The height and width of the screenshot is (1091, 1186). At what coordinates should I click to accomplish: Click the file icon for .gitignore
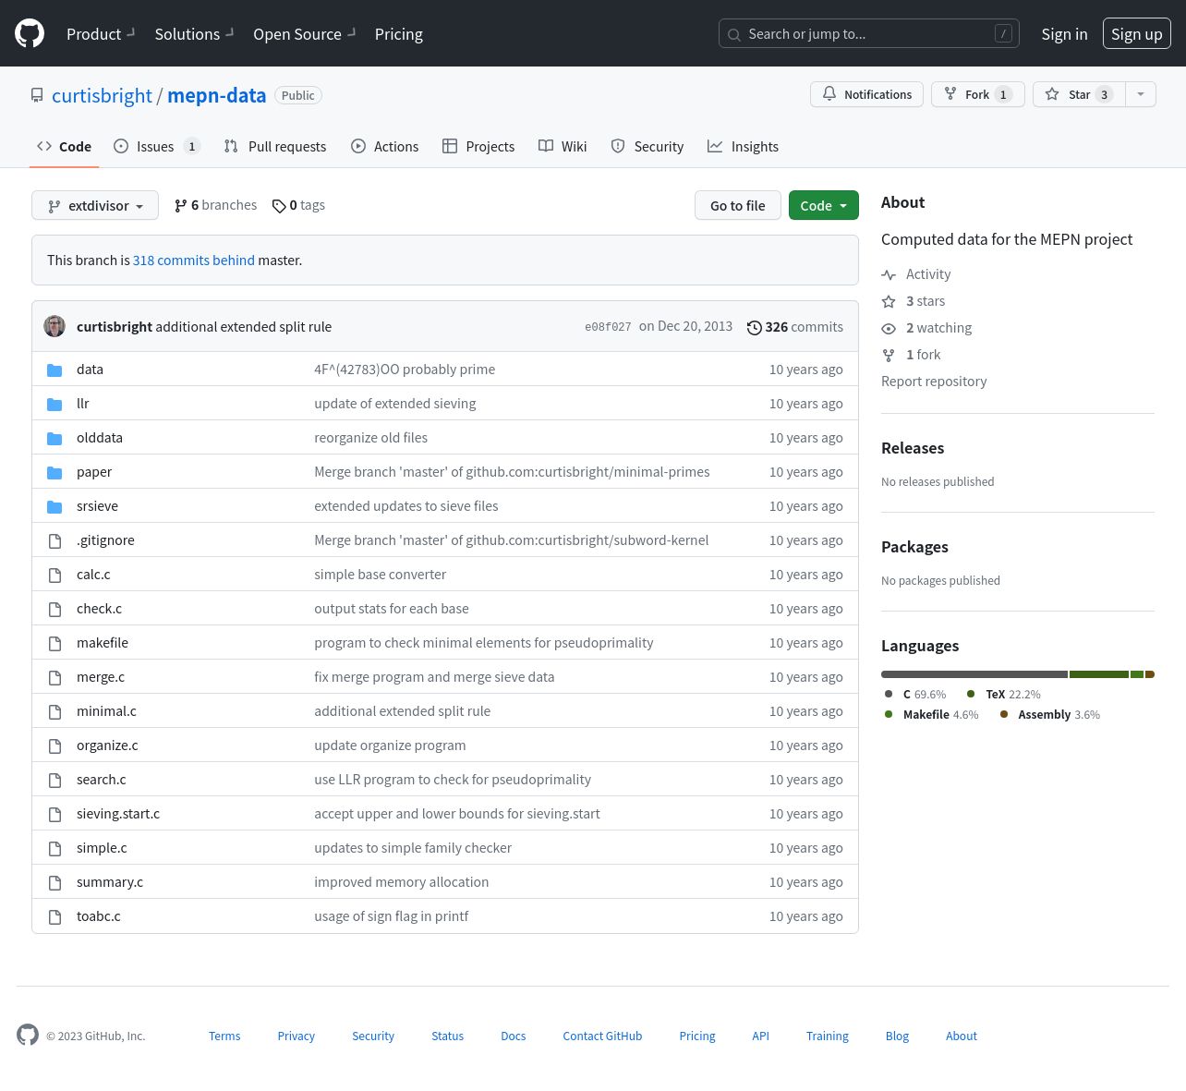click(54, 540)
